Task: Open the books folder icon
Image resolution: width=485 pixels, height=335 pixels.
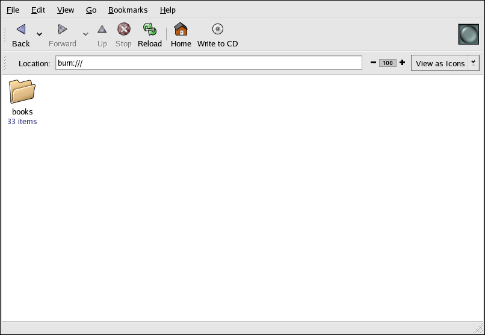Action: tap(22, 92)
